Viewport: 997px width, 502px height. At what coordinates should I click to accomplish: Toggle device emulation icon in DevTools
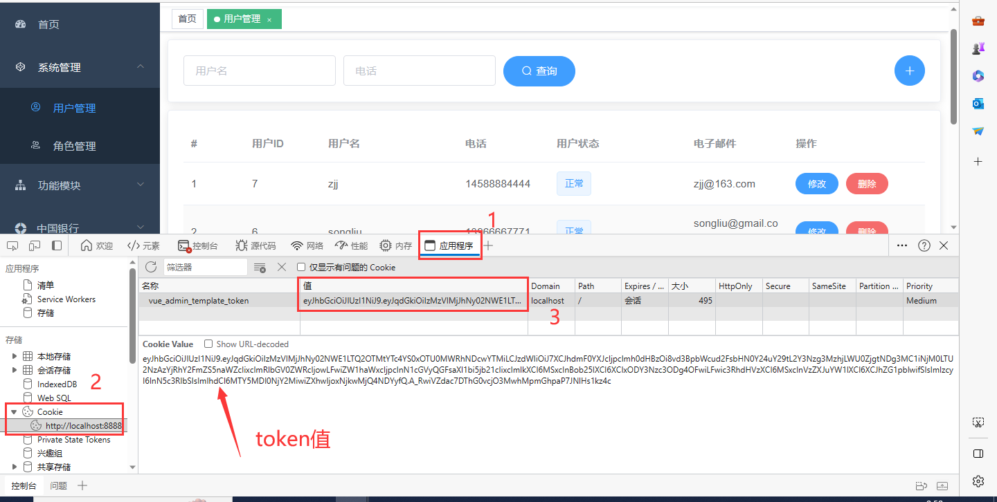pyautogui.click(x=35, y=245)
